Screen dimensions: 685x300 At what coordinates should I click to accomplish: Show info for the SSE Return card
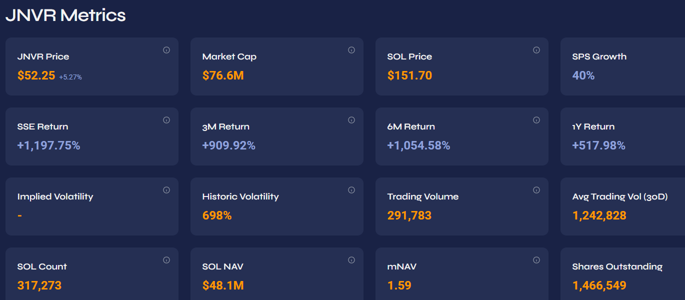pyautogui.click(x=166, y=120)
